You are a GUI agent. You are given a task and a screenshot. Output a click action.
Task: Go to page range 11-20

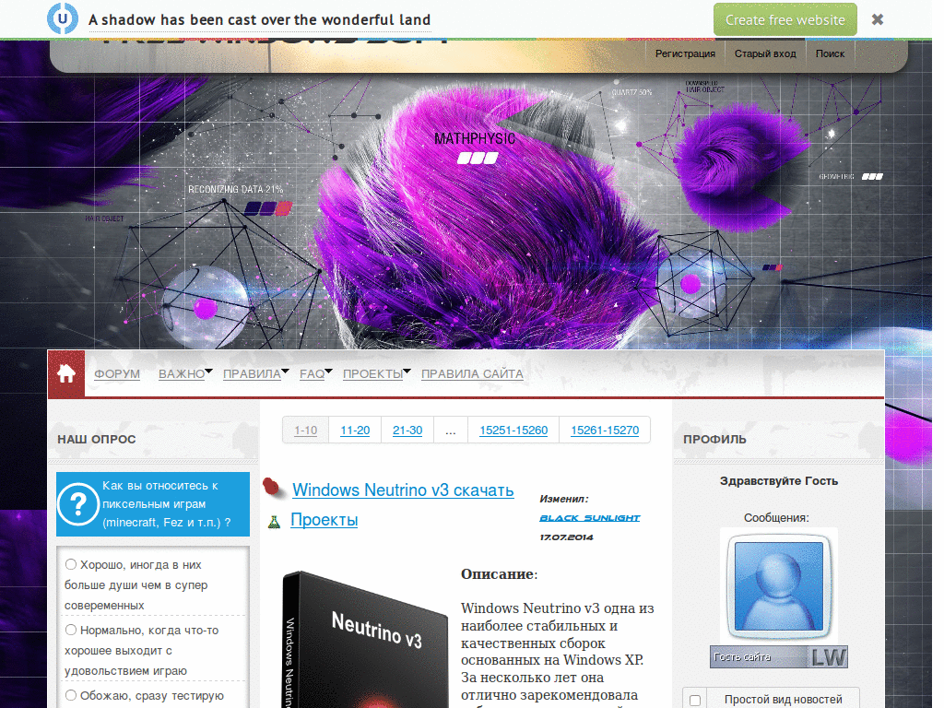[x=355, y=431]
